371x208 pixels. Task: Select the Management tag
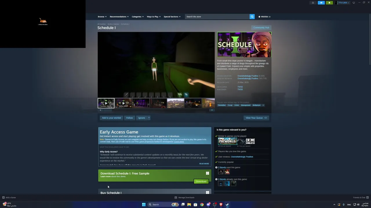pyautogui.click(x=245, y=105)
